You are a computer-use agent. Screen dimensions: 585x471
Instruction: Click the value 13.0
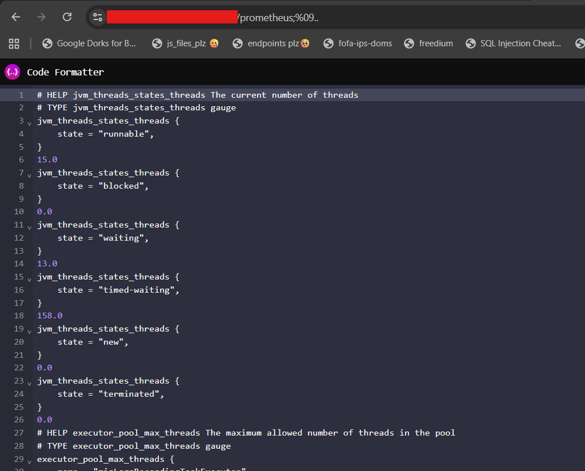pos(47,264)
